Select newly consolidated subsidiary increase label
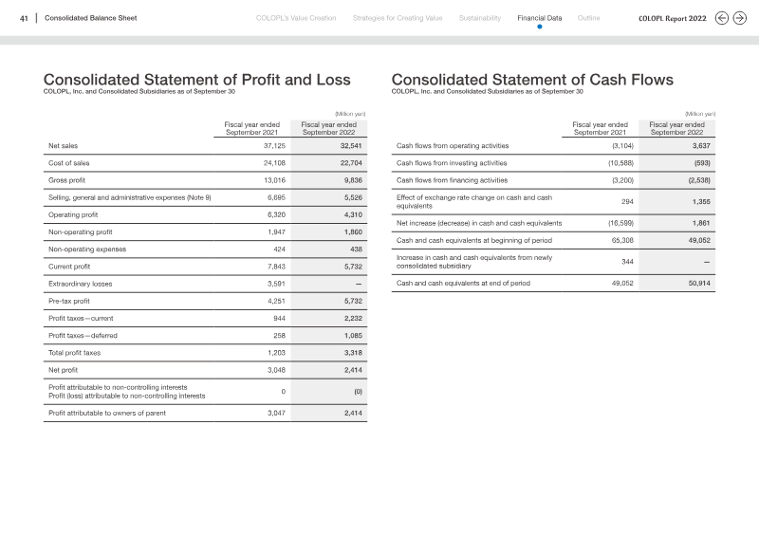Viewport: 759px width, 536px height. 474,262
